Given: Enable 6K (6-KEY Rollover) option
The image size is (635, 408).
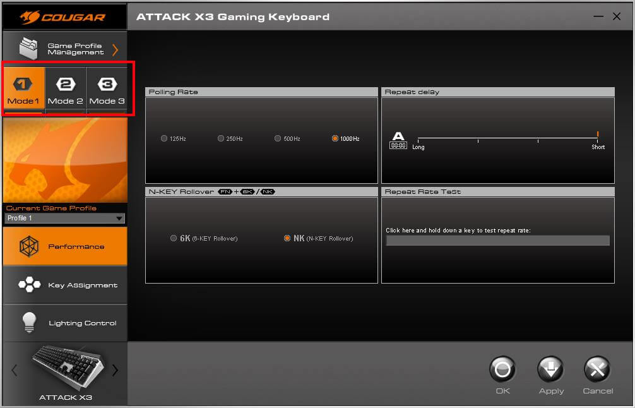Looking at the screenshot, I should [x=174, y=238].
